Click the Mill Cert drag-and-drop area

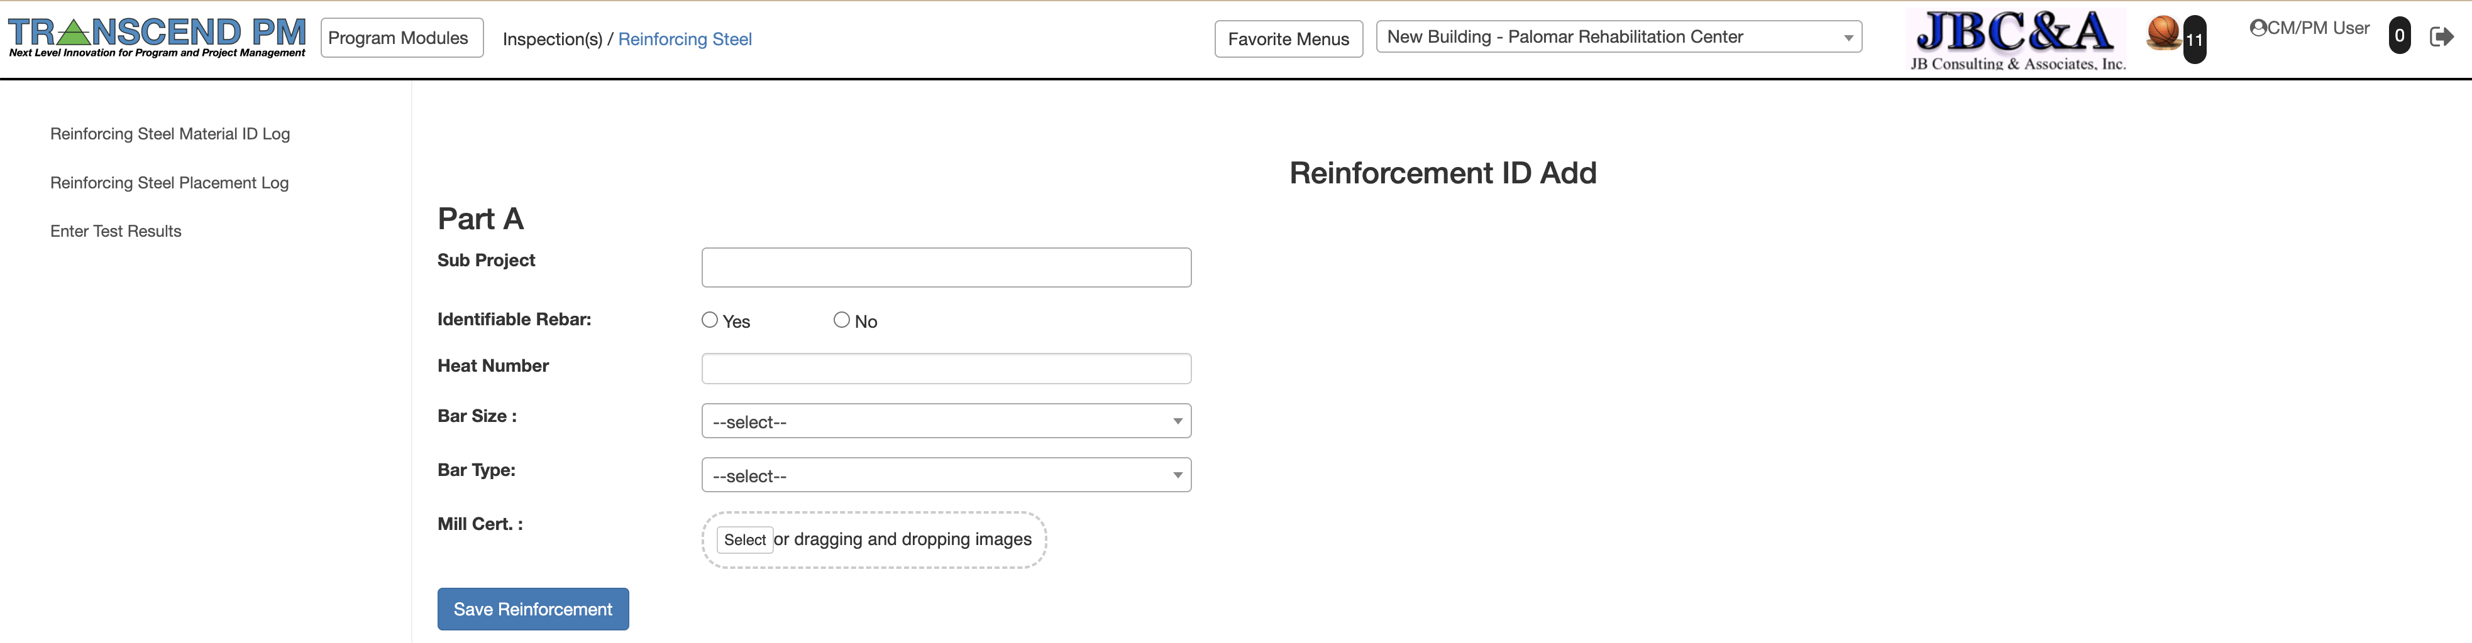(x=875, y=539)
